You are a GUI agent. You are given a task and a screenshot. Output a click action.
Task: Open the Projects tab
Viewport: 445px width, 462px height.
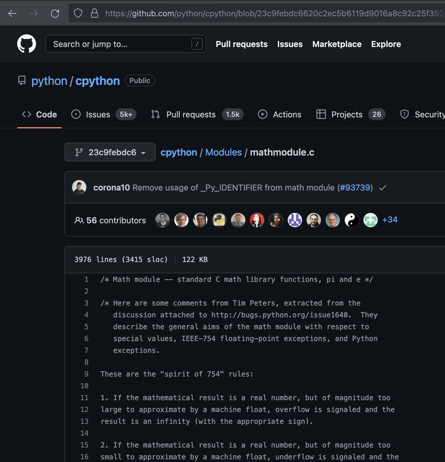351,114
